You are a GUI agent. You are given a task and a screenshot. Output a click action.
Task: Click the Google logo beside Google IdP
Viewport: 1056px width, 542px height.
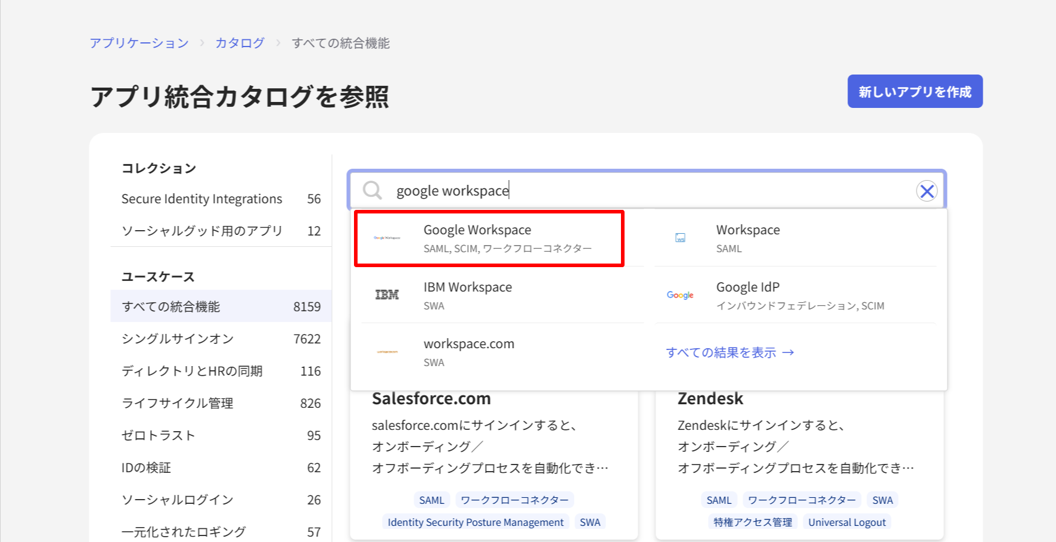(680, 295)
